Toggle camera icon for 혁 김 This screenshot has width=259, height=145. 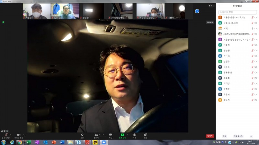click(256, 28)
